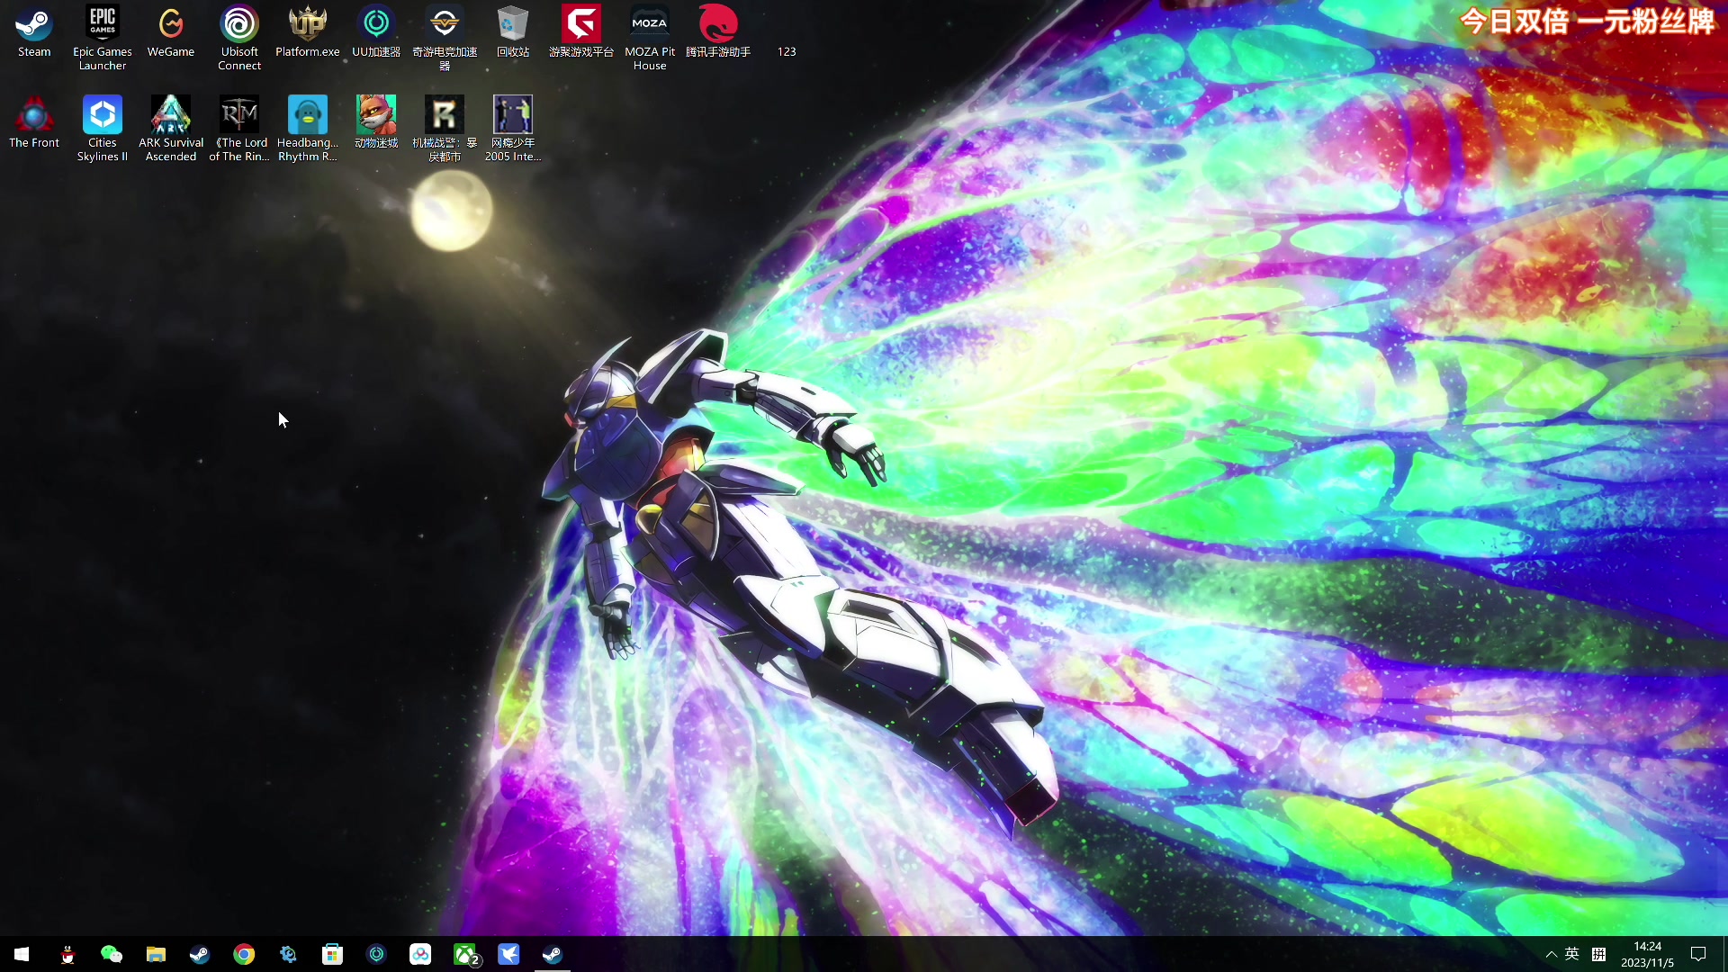The image size is (1728, 972).
Task: Select The Front game shortcut
Action: click(x=34, y=123)
